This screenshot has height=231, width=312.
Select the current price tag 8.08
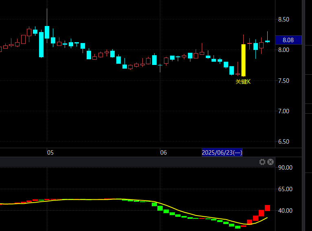(x=288, y=40)
